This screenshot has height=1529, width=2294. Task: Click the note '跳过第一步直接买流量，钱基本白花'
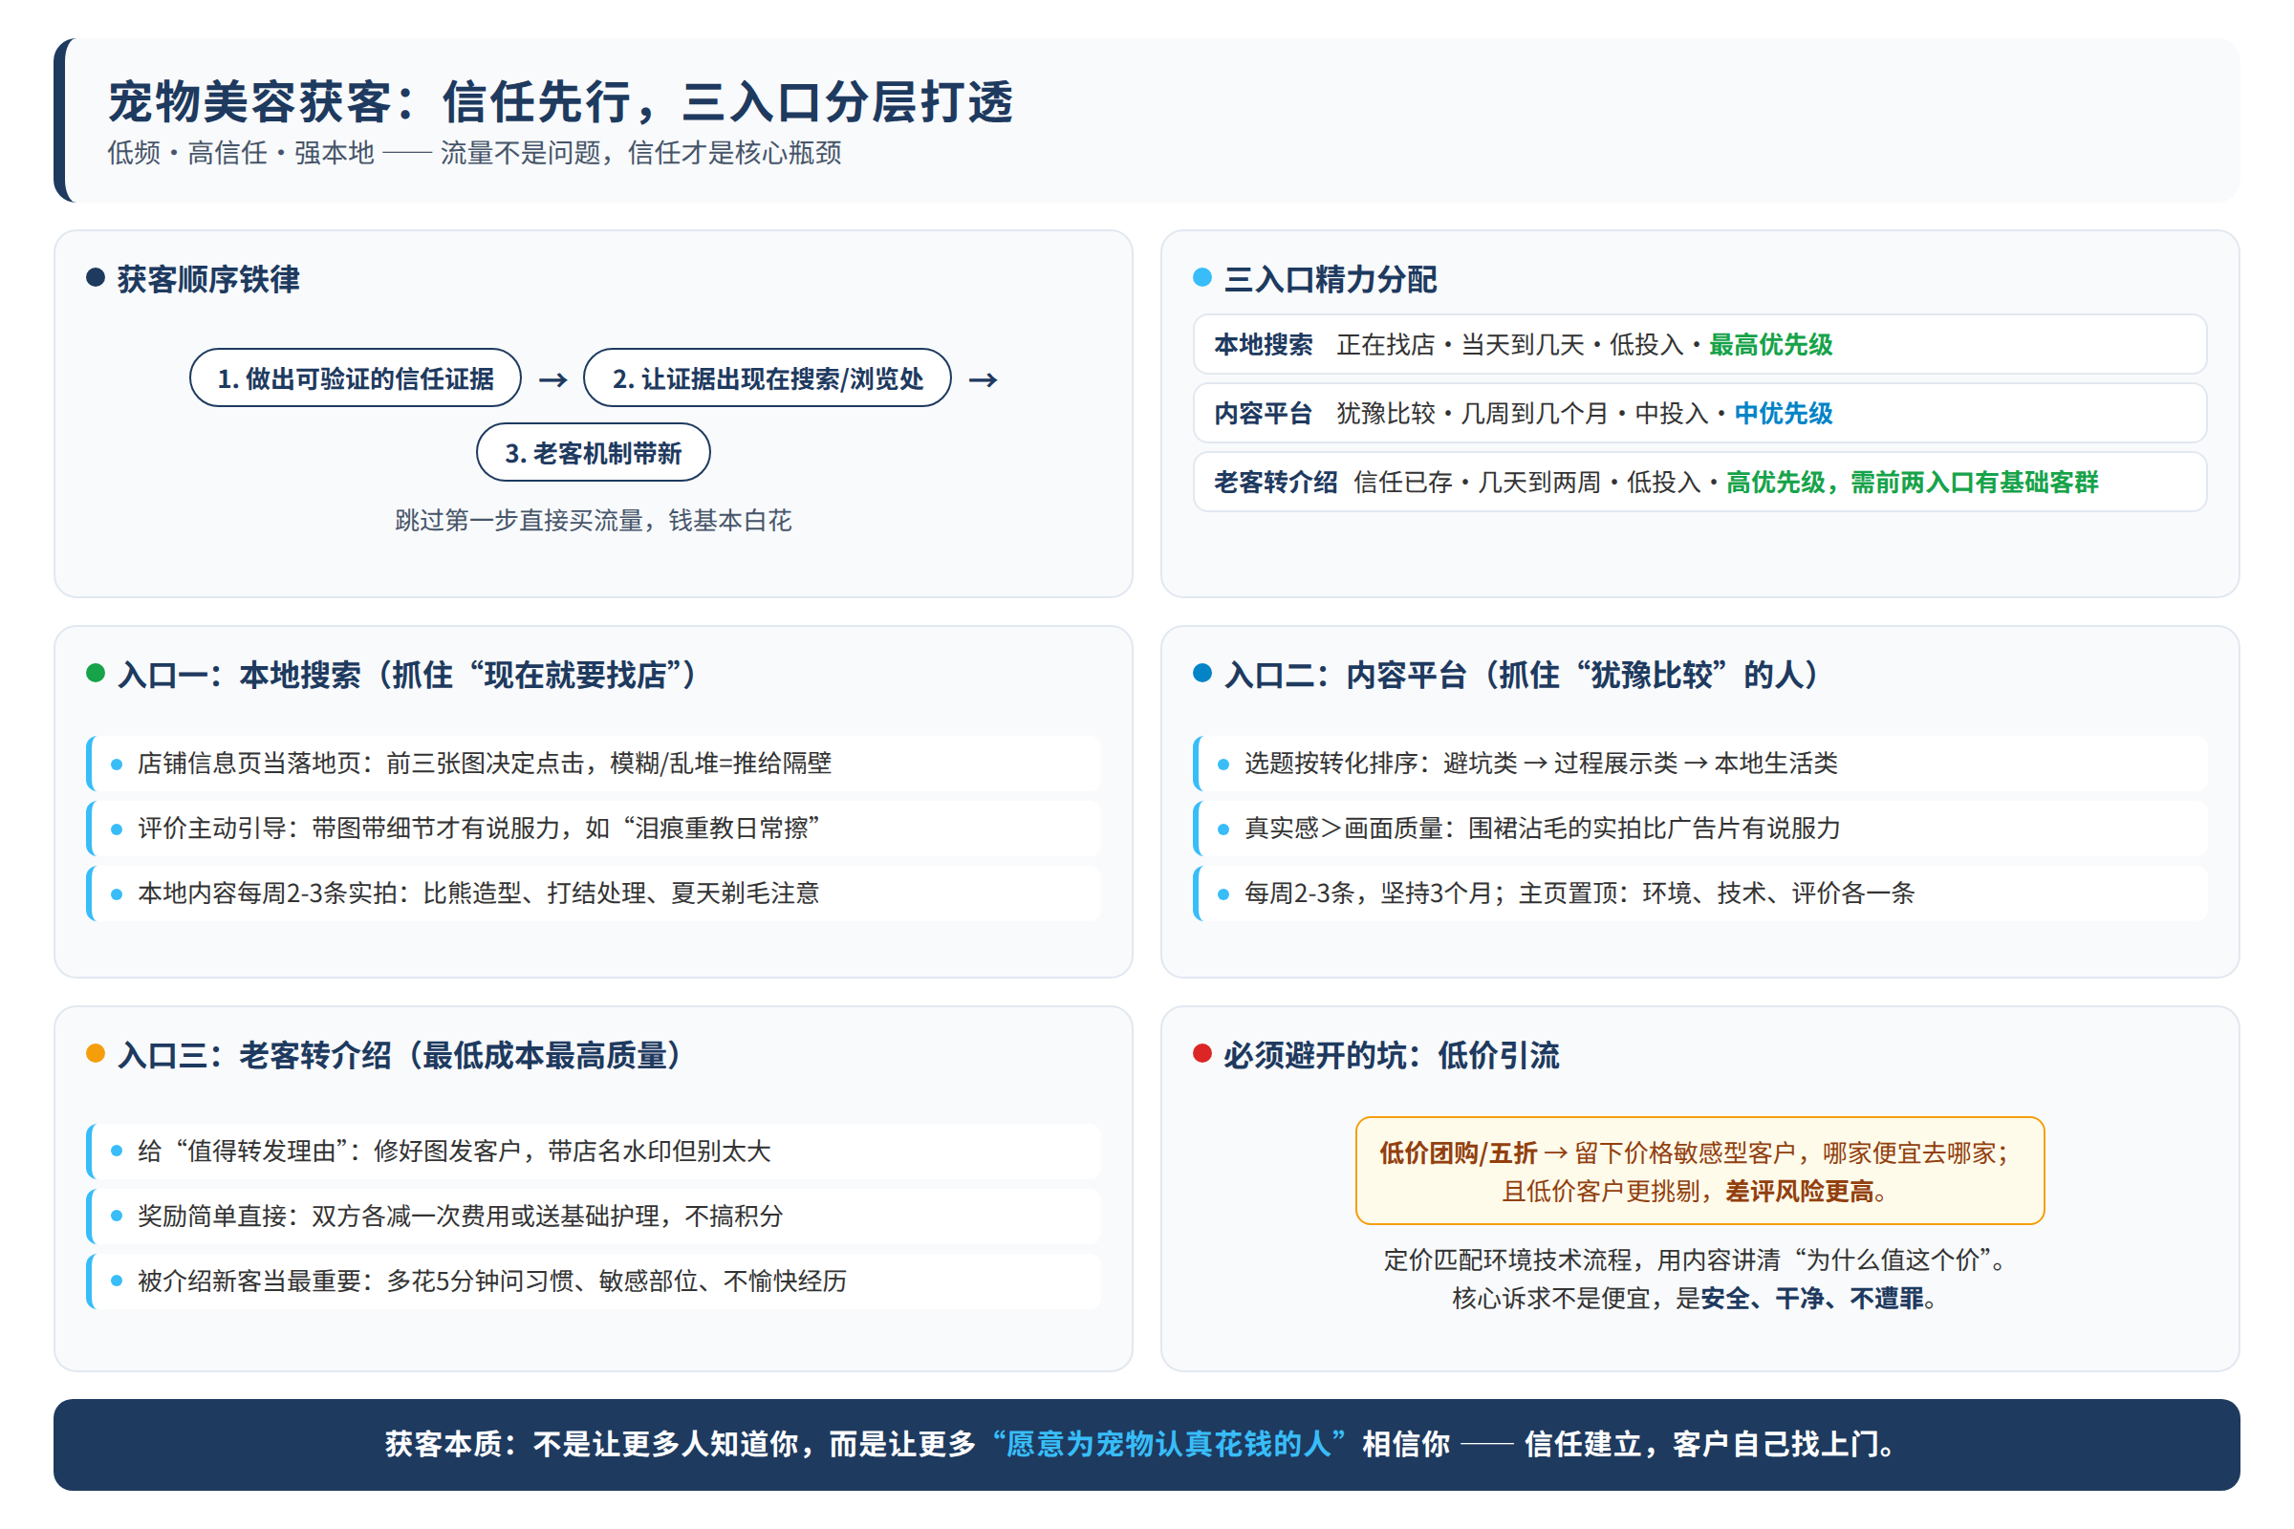(x=593, y=521)
